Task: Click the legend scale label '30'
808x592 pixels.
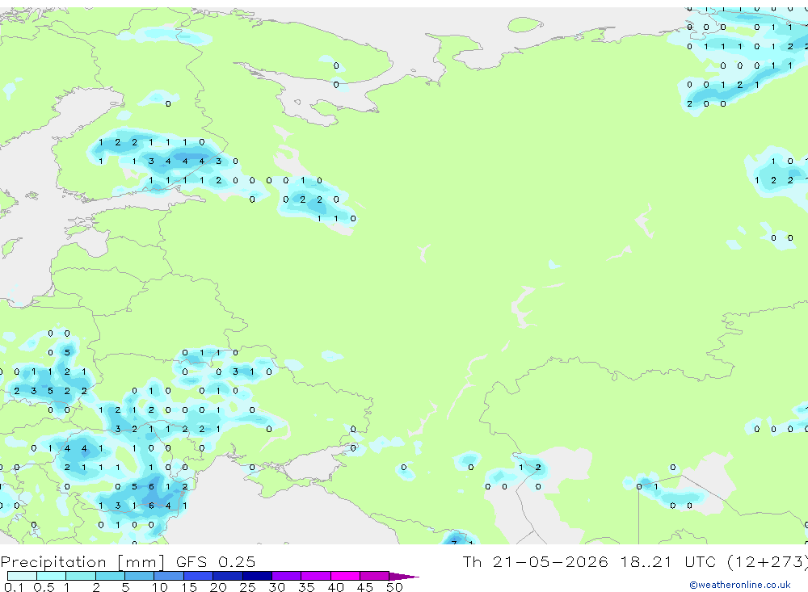Action: [x=276, y=587]
